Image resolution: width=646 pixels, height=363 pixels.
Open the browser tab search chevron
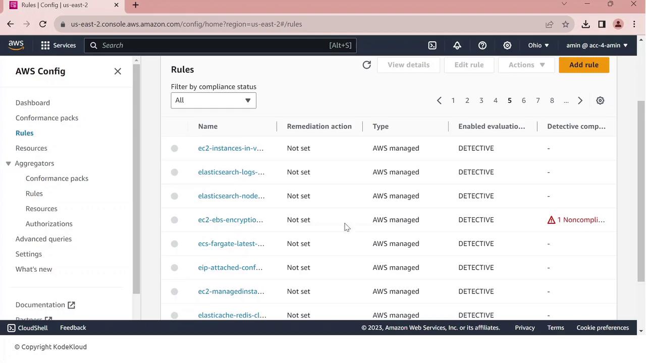(564, 4)
